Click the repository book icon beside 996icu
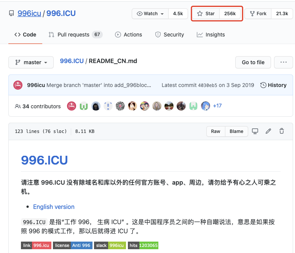The image size is (295, 253). pos(11,14)
